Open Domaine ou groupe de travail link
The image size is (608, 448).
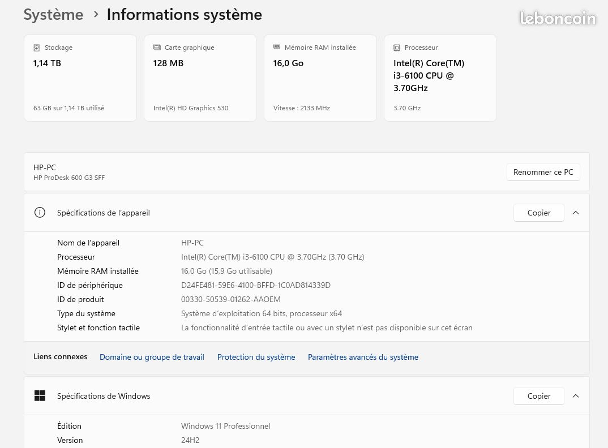[x=152, y=357]
